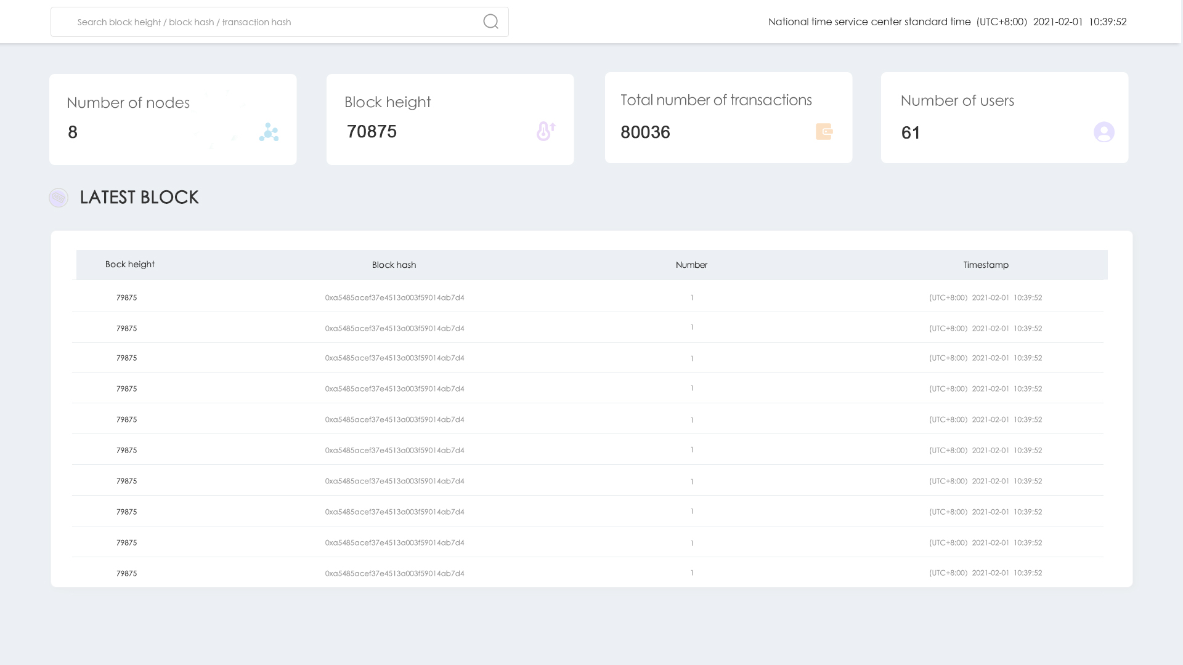This screenshot has height=665, width=1183.
Task: Open the Number of nodes card
Action: (x=173, y=119)
